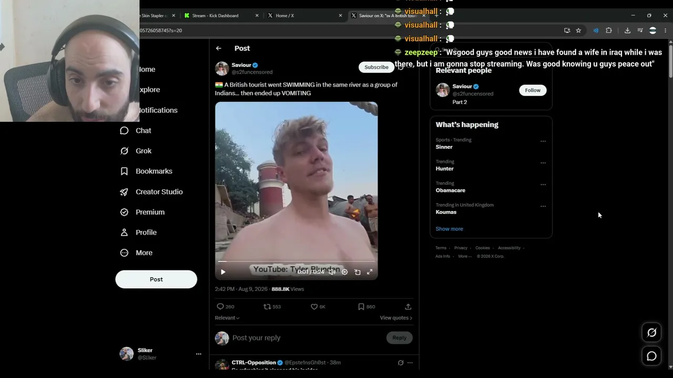Open more options on CTRL-Opposition reply
Image resolution: width=673 pixels, height=378 pixels.
[410, 363]
